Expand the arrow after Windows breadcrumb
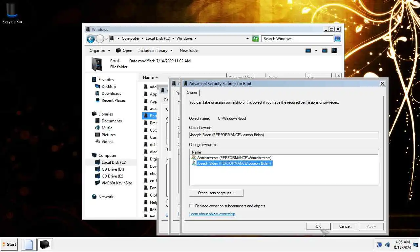Image resolution: width=420 pixels, height=252 pixels. [x=196, y=38]
